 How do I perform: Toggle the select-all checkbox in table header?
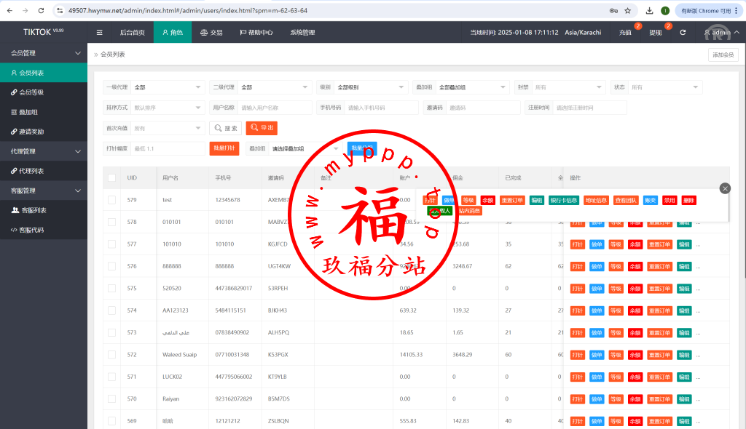coord(111,178)
